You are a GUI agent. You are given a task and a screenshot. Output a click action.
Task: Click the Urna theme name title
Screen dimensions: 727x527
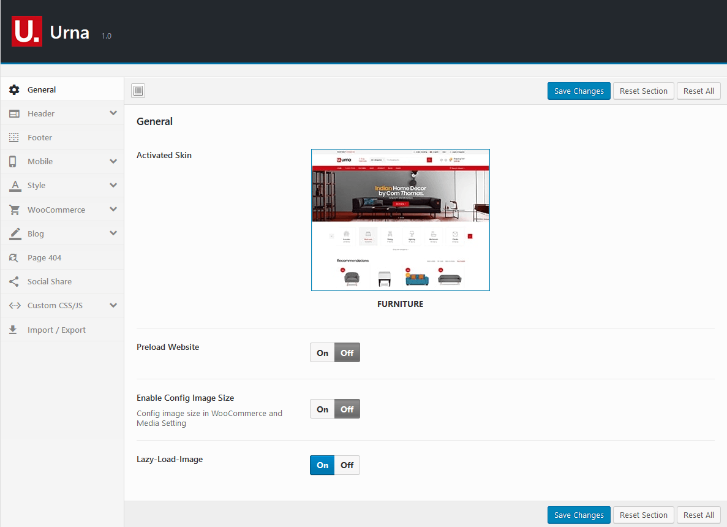pos(70,32)
